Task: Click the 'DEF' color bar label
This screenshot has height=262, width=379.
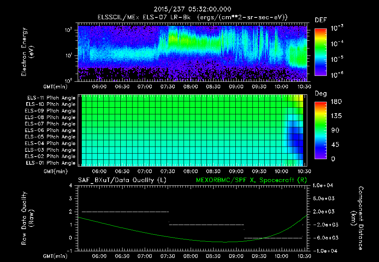Action: pyautogui.click(x=321, y=20)
